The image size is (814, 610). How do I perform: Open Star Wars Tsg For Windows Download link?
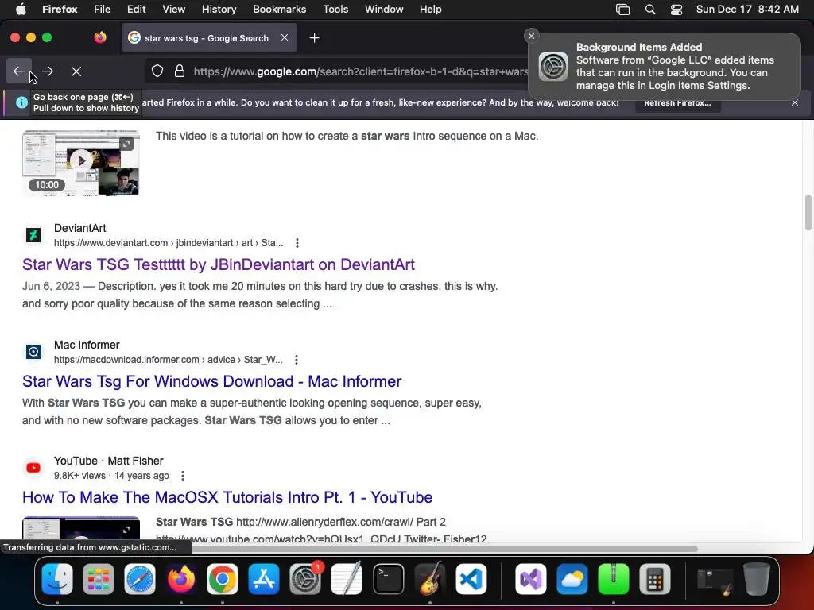point(211,381)
